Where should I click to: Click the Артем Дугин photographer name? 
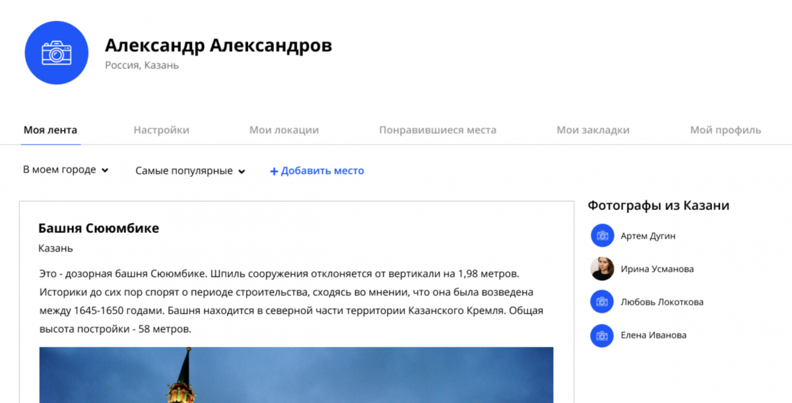tap(647, 236)
